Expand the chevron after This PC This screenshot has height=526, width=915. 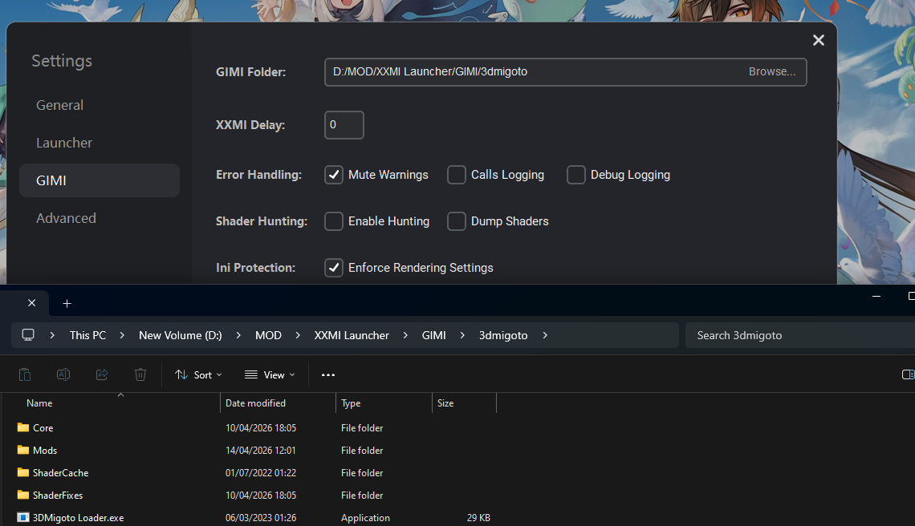pos(122,335)
